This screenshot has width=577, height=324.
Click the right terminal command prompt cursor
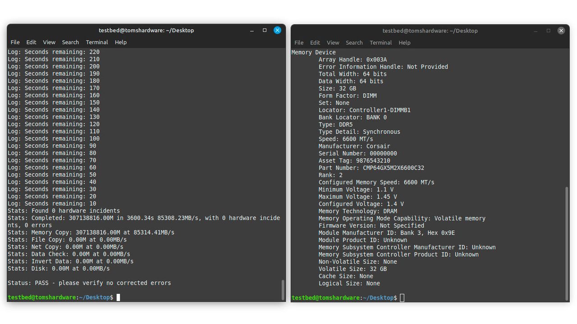click(x=402, y=298)
